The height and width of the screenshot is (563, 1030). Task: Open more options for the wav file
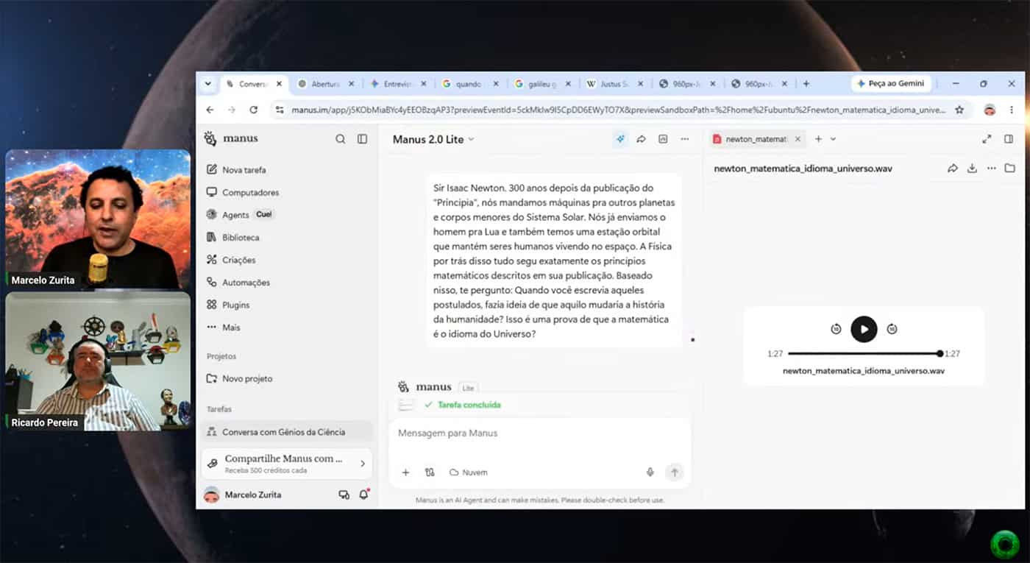[x=991, y=169]
